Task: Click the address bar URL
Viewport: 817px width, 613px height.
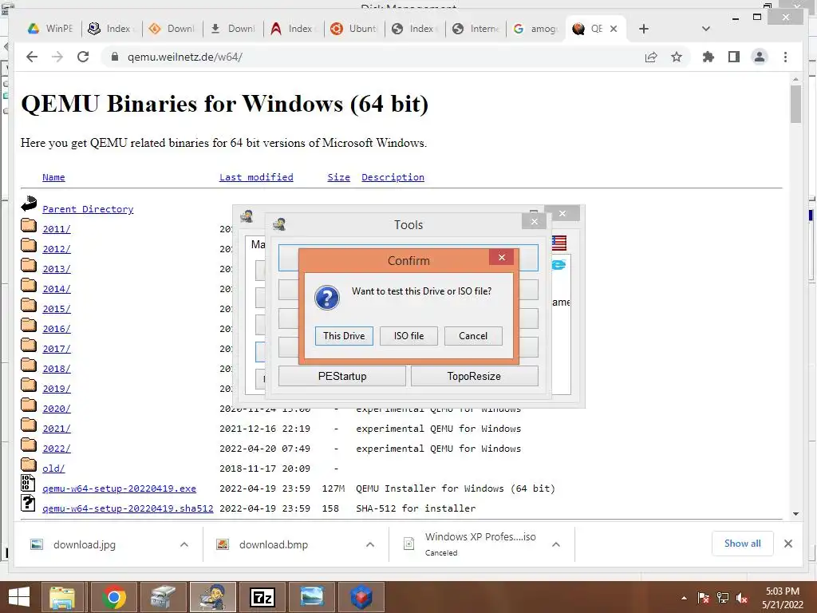Action: [185, 57]
